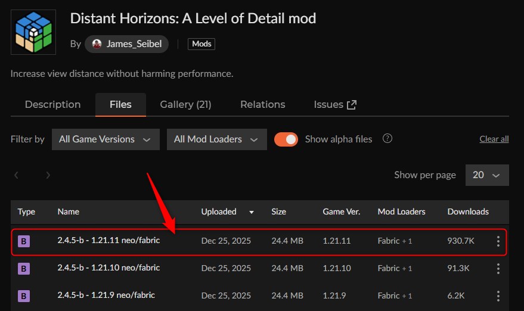This screenshot has width=524, height=311.
Task: Open file 2.4.5-b - 1.21.9 neo/fabric
Action: pyautogui.click(x=106, y=296)
